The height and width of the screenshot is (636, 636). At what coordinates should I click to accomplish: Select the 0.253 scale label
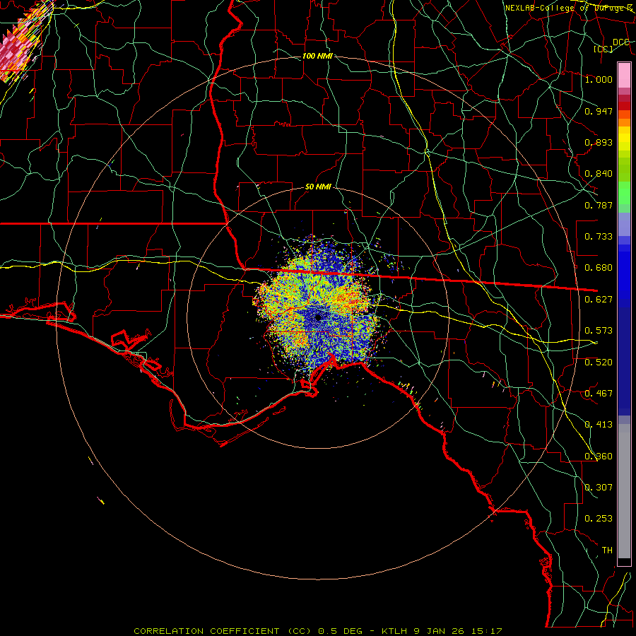599,519
